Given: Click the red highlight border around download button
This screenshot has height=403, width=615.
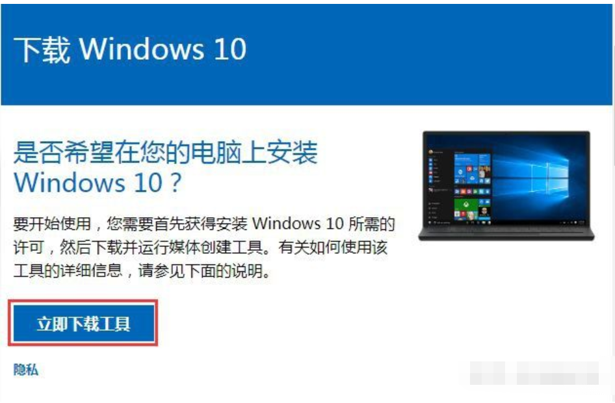Looking at the screenshot, I should [x=83, y=323].
